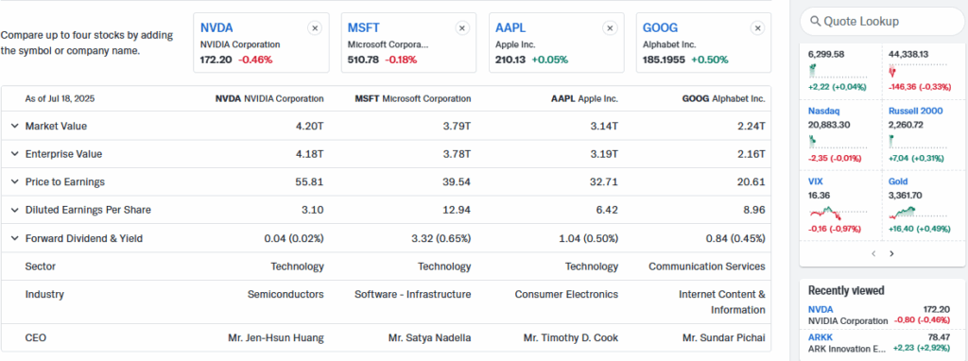
Task: Open the Russell 2000 index link
Action: (915, 112)
